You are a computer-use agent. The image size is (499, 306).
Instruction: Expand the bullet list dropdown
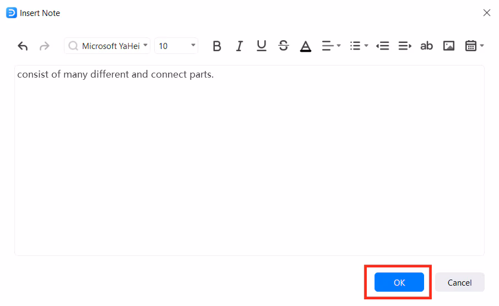point(359,46)
